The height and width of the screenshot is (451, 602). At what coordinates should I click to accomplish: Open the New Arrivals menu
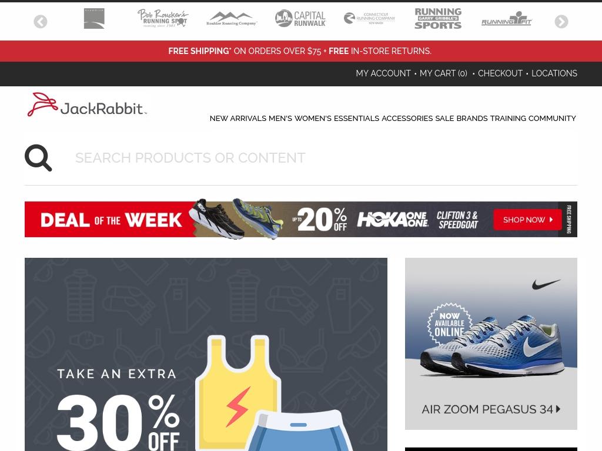click(238, 119)
